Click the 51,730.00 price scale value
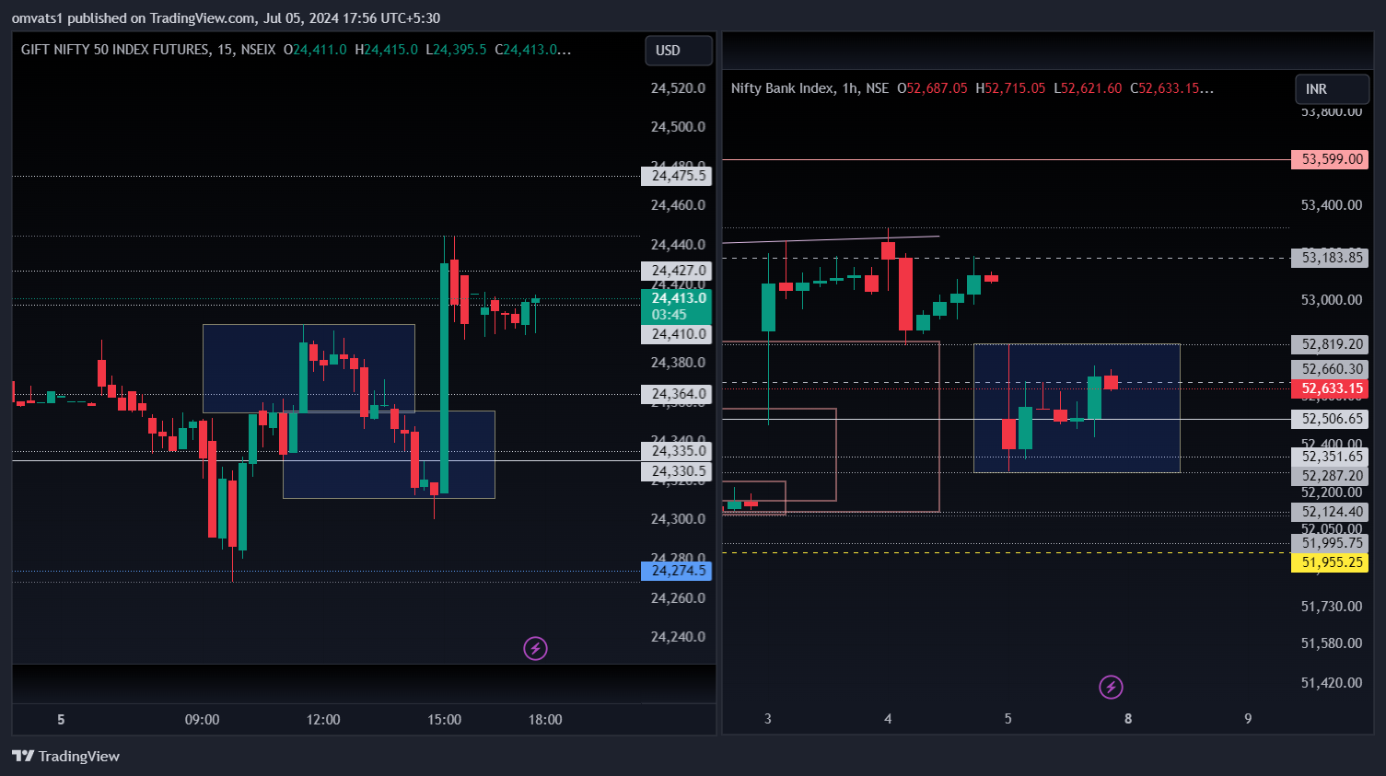 pos(1332,607)
